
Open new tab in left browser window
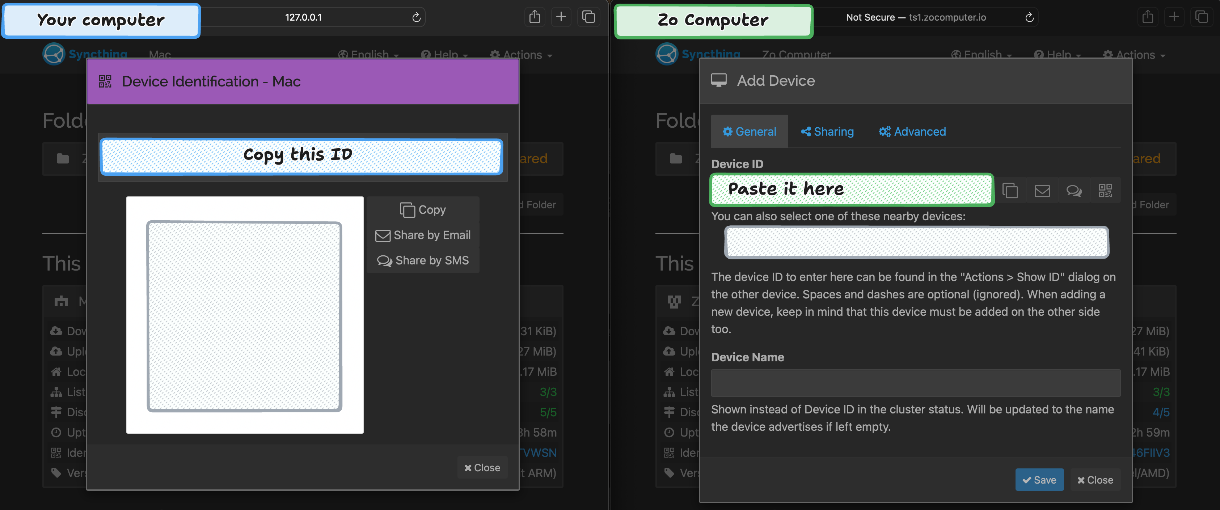point(561,17)
